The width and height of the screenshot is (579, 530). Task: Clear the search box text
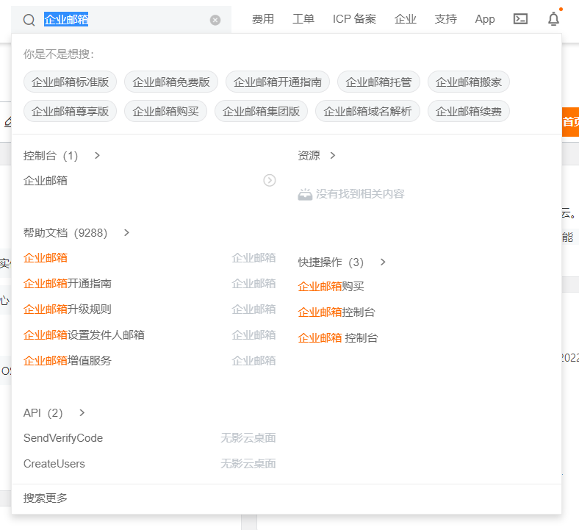[x=215, y=20]
